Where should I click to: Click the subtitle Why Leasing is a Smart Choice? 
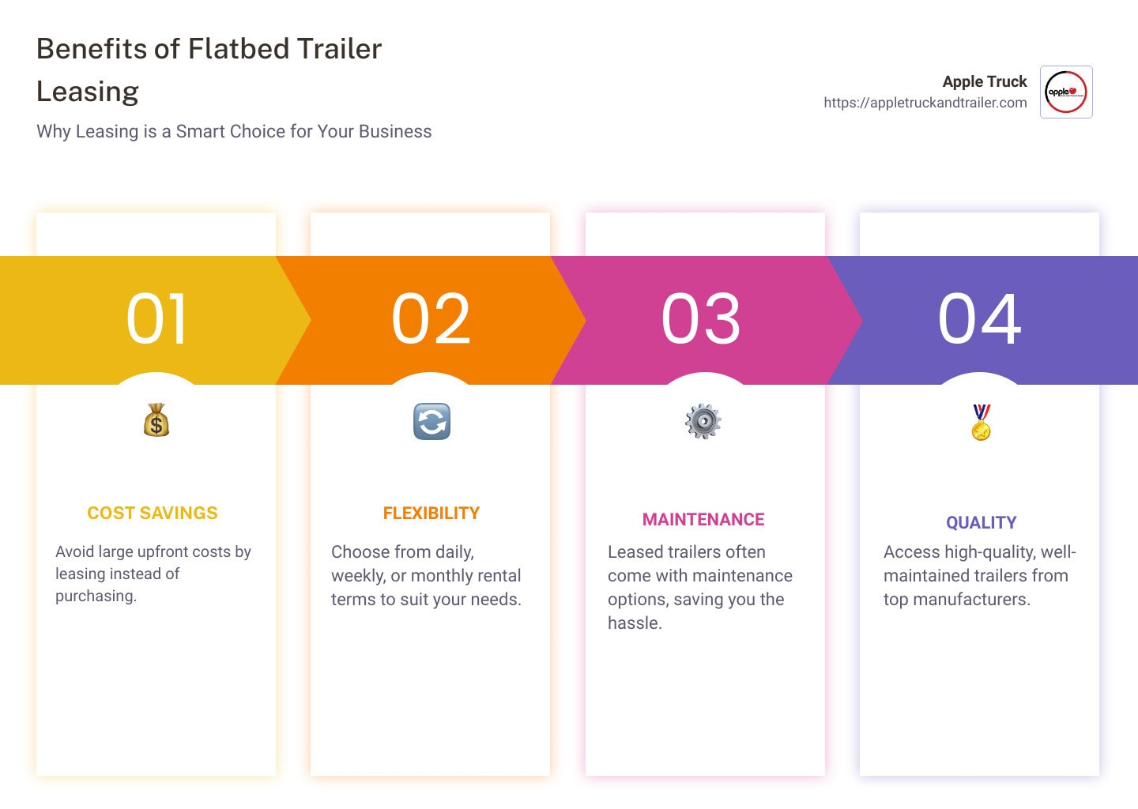click(234, 131)
